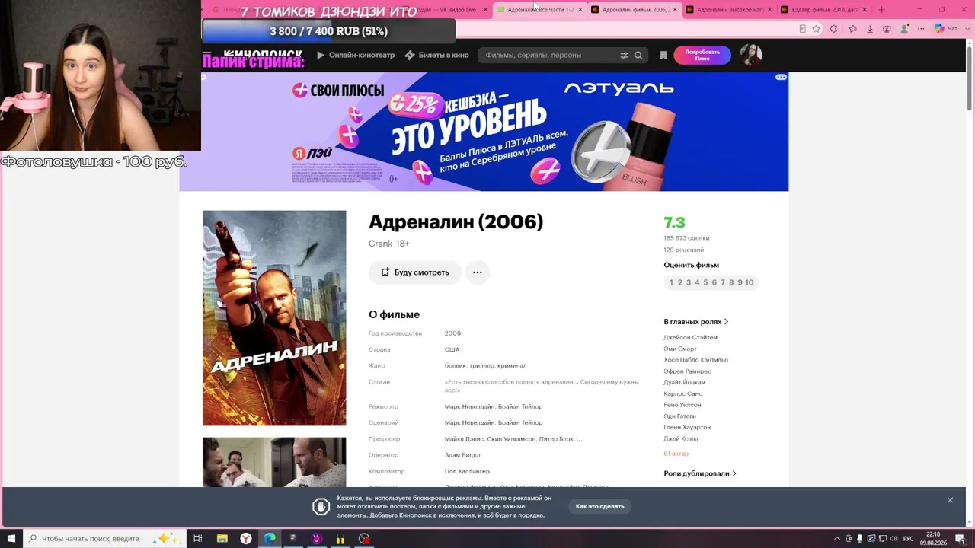Open the favorites list icon in browser toolbar
975x548 pixels.
pyautogui.click(x=852, y=29)
